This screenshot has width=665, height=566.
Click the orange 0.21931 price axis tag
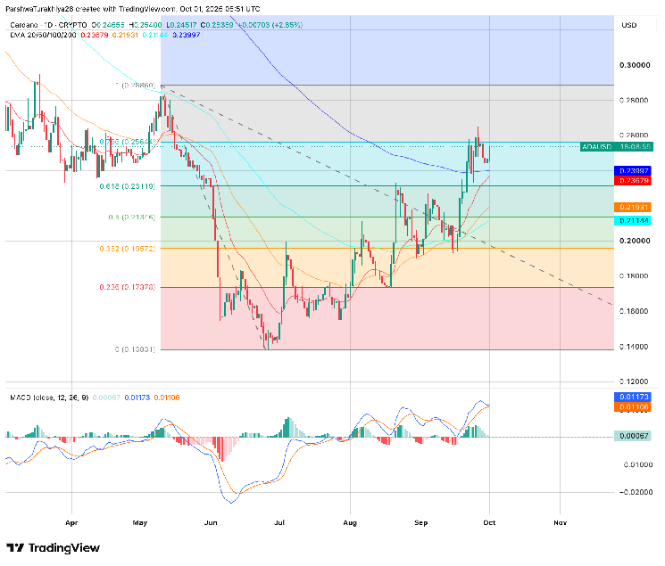[x=633, y=207]
